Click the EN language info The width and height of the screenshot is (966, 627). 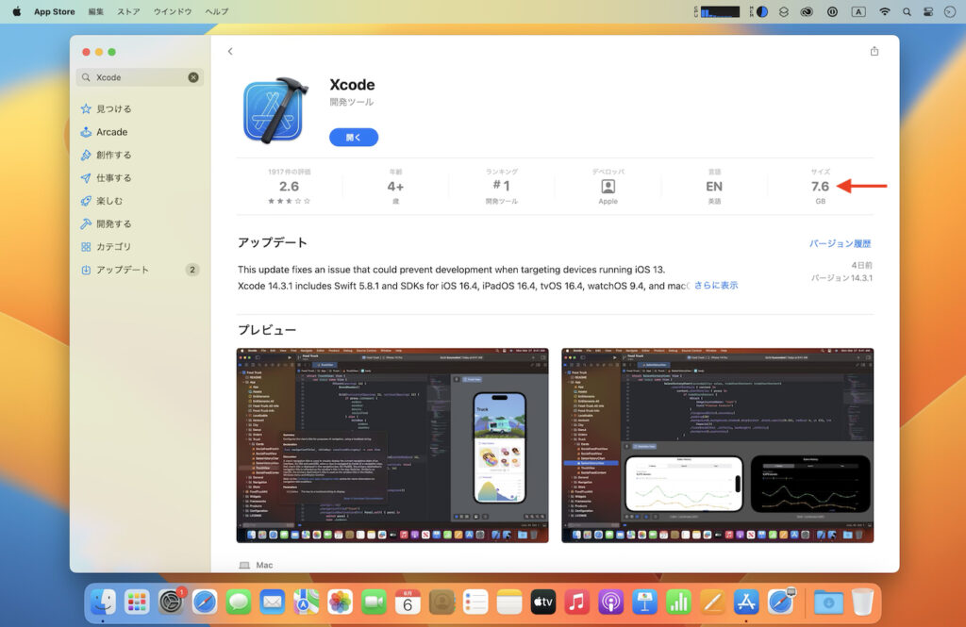pos(714,187)
